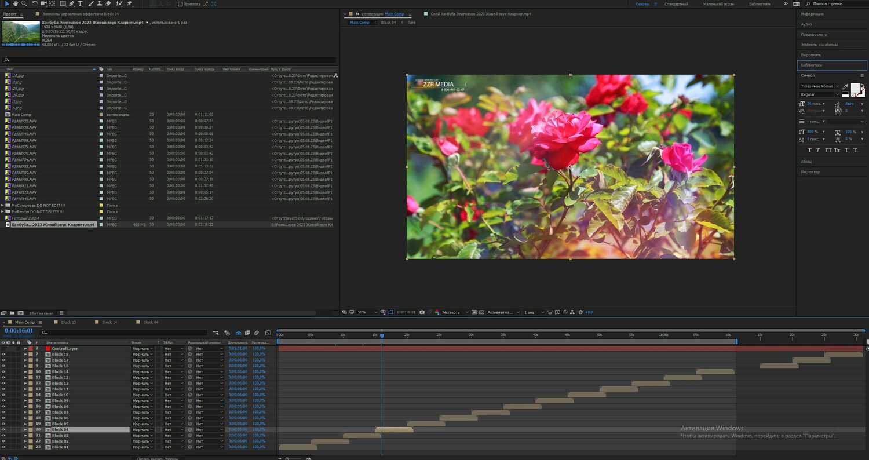This screenshot has height=460, width=869.
Task: Toggle the Faux Italic T button
Action: [819, 150]
